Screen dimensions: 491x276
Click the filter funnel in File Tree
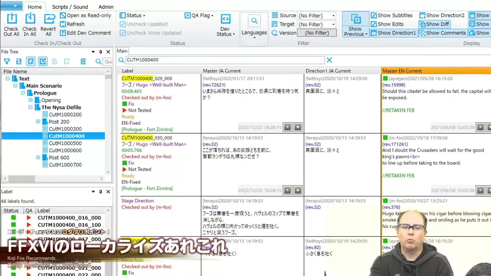click(7, 61)
